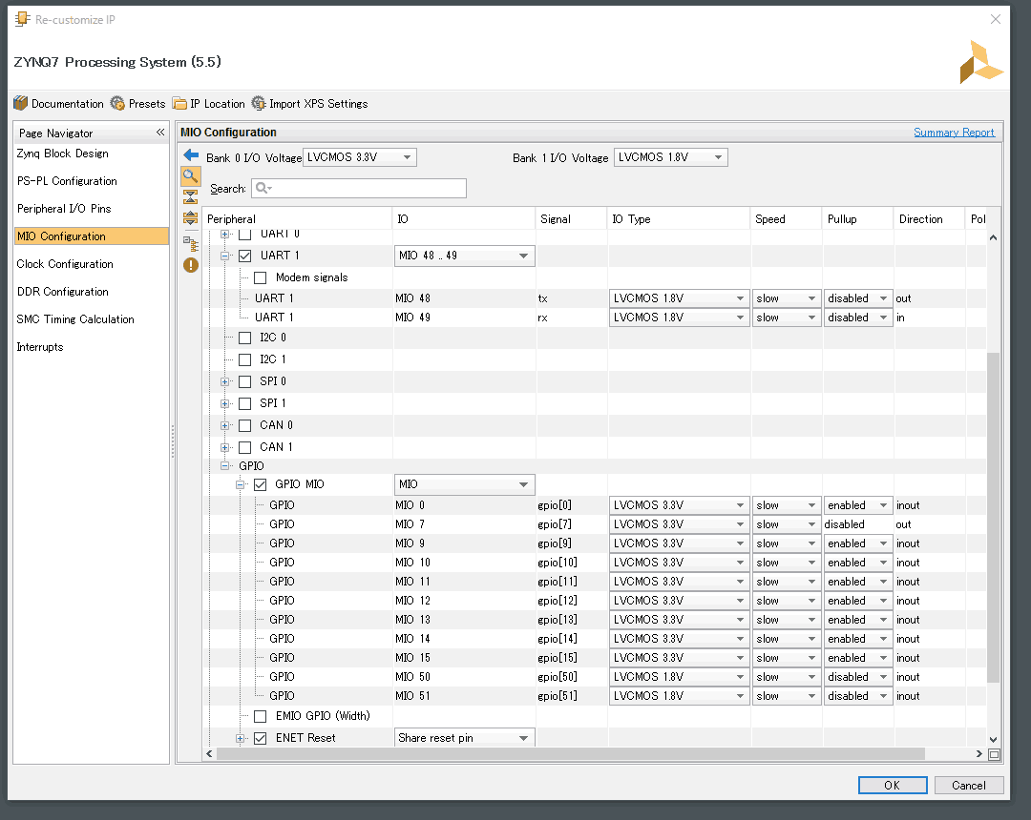The width and height of the screenshot is (1031, 820).
Task: Check the CAN 0 checkbox
Action: (x=245, y=426)
